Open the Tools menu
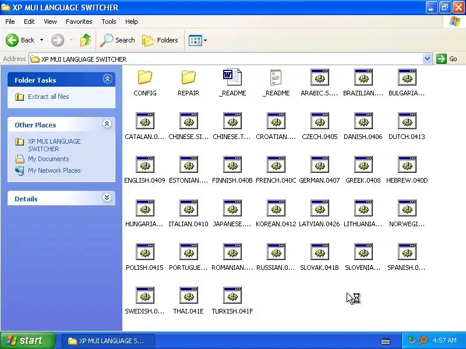 (x=109, y=22)
